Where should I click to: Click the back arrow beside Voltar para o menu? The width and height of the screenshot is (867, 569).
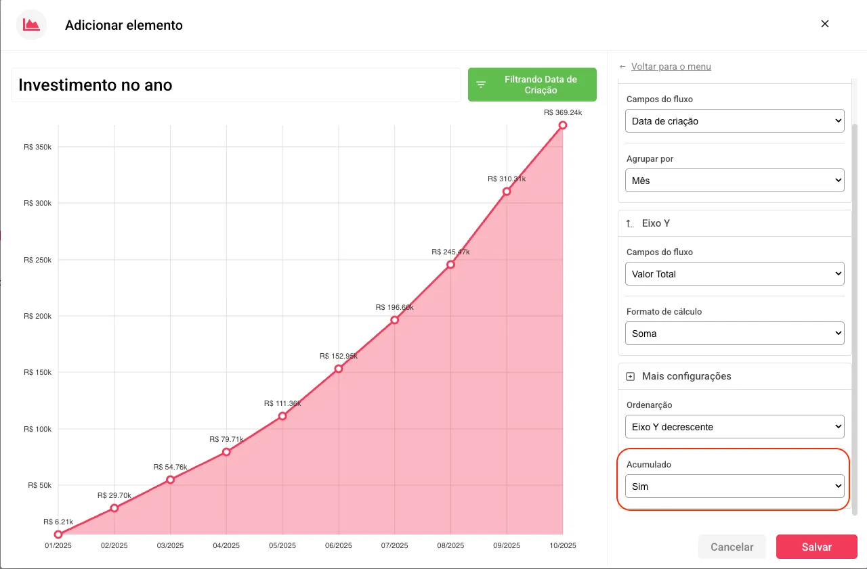[x=622, y=66]
